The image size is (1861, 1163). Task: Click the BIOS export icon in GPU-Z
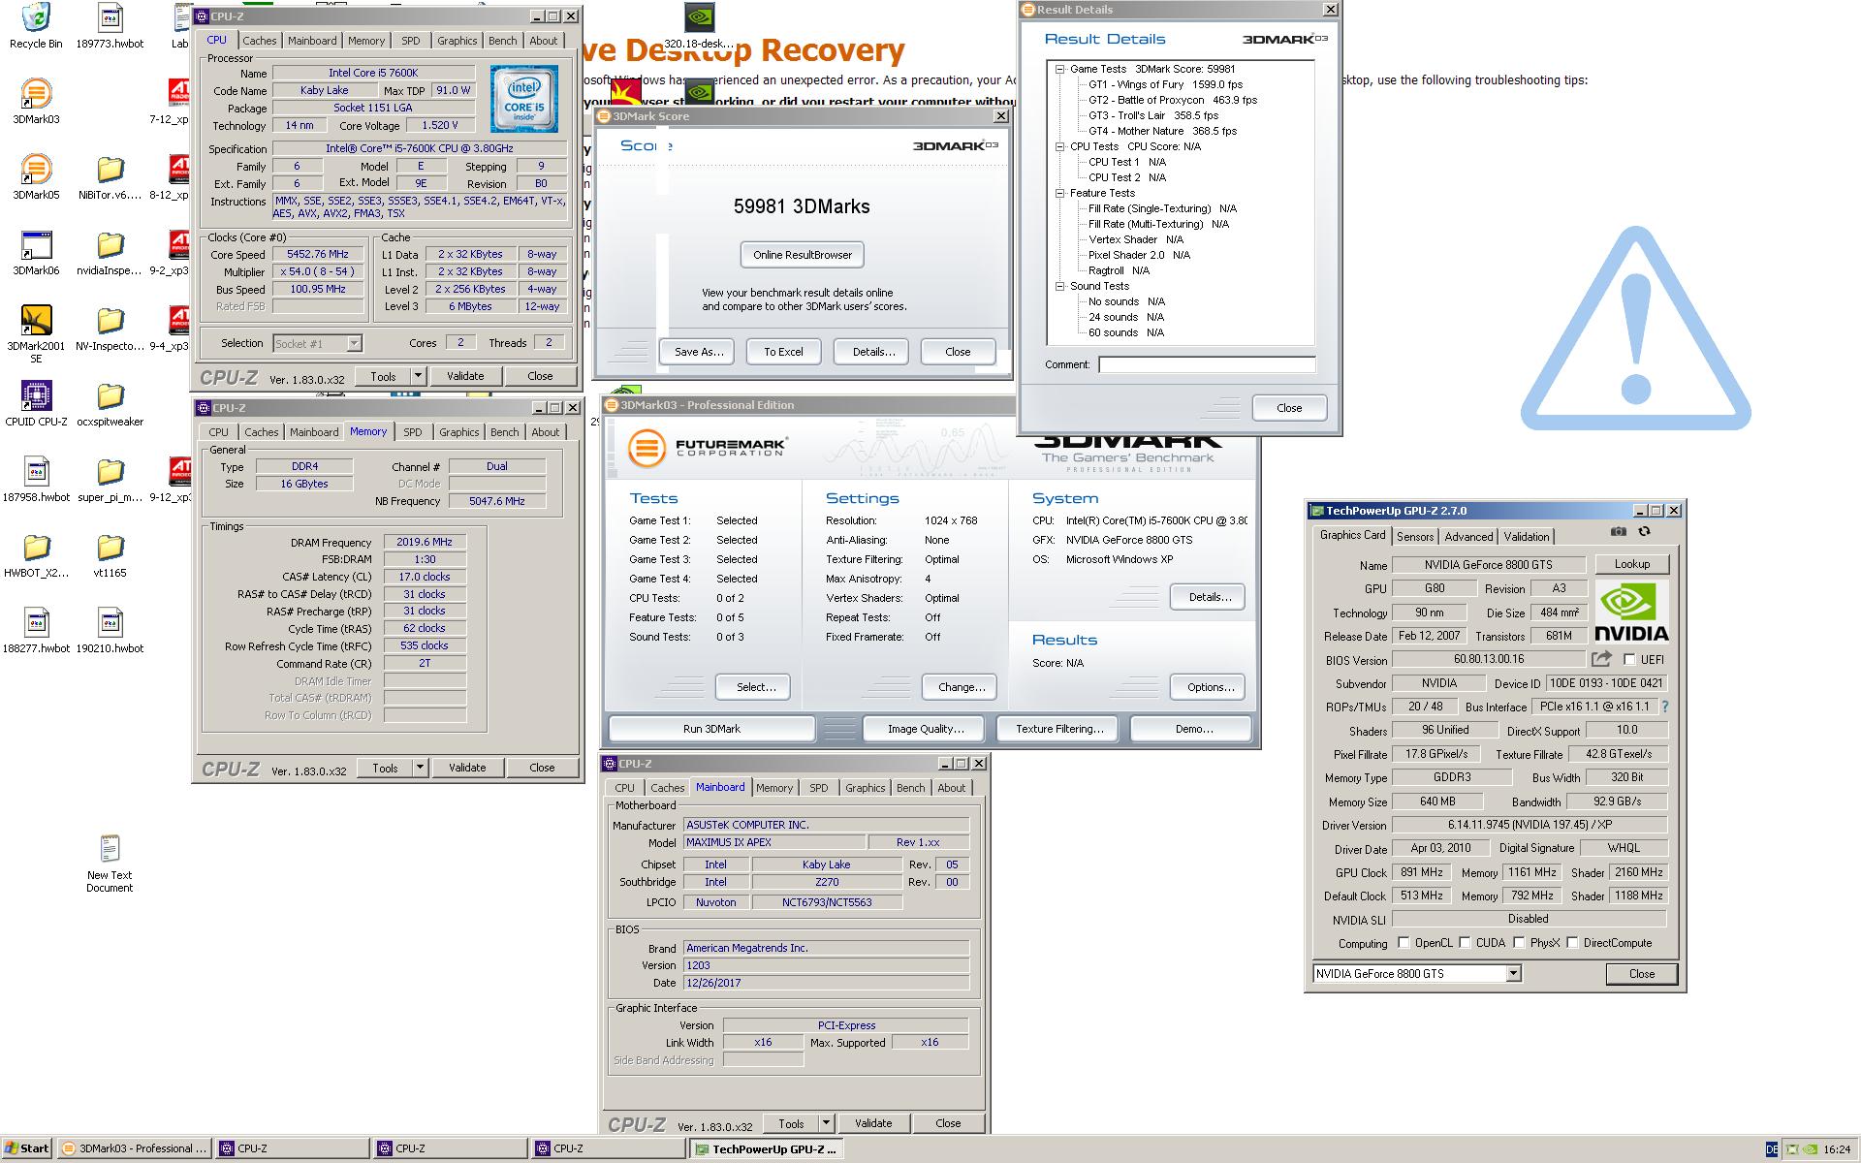point(1601,659)
